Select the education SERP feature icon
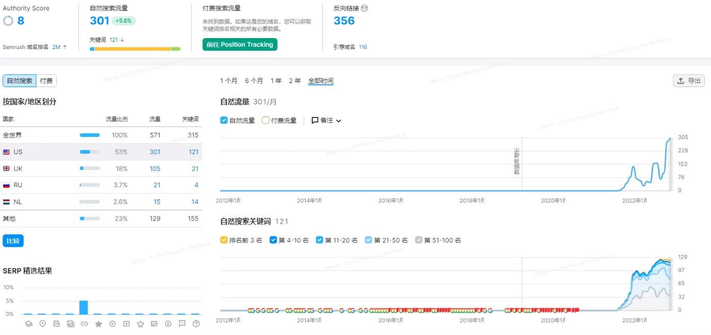 [x=29, y=324]
